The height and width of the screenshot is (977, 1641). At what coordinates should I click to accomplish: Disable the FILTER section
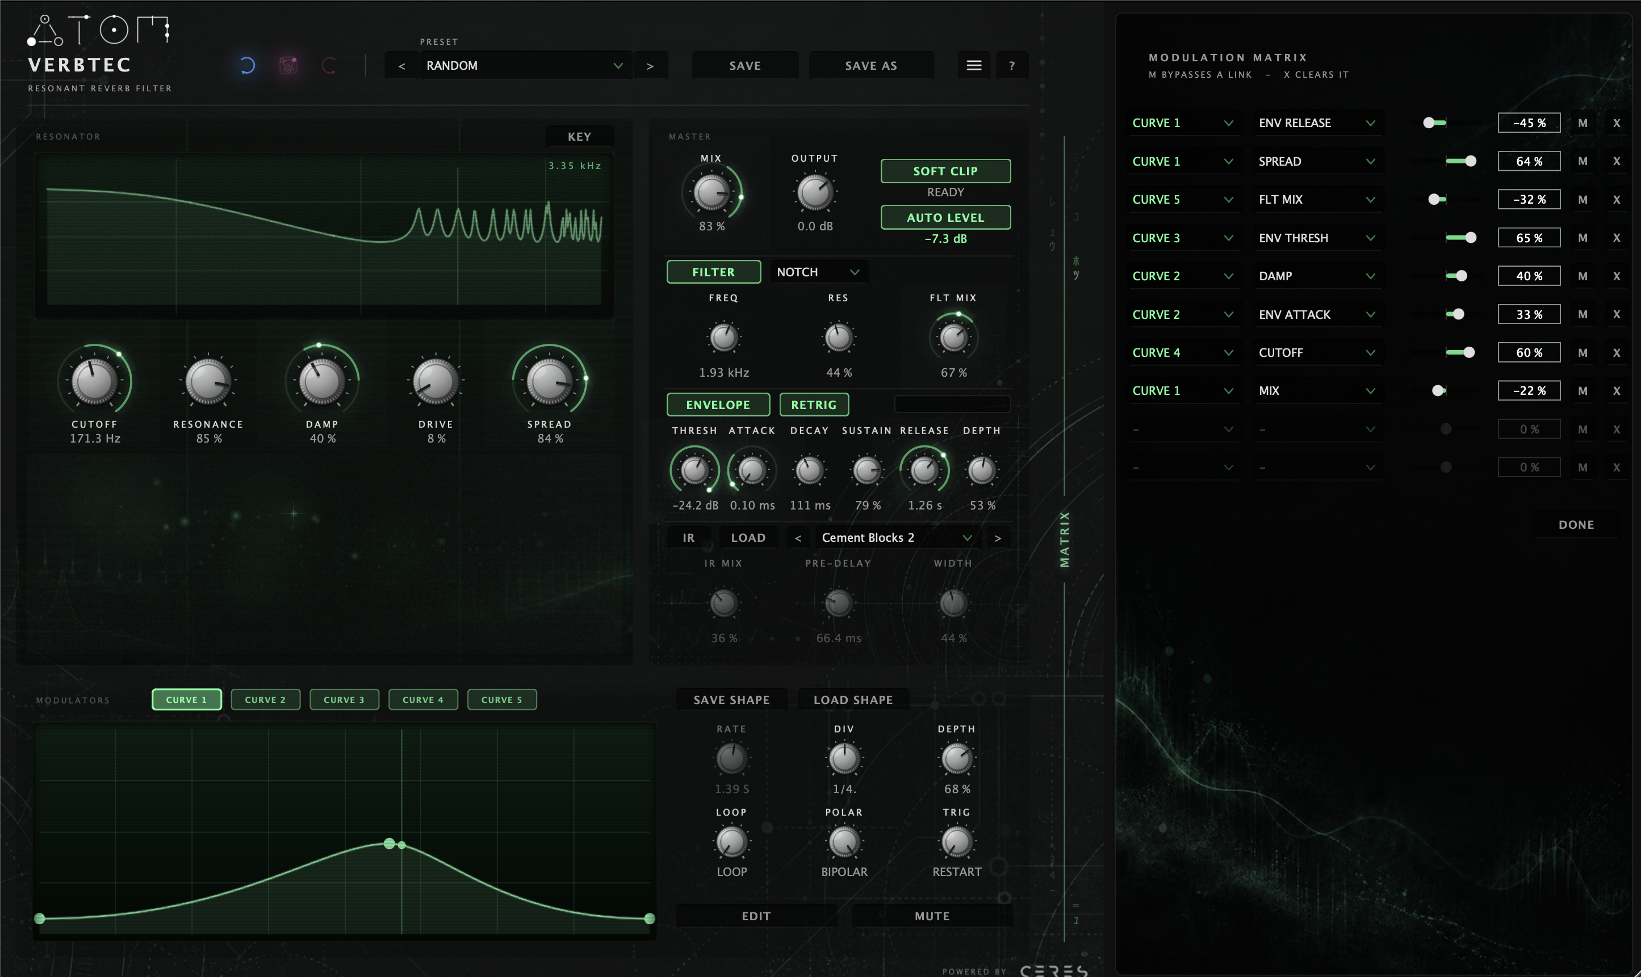713,272
